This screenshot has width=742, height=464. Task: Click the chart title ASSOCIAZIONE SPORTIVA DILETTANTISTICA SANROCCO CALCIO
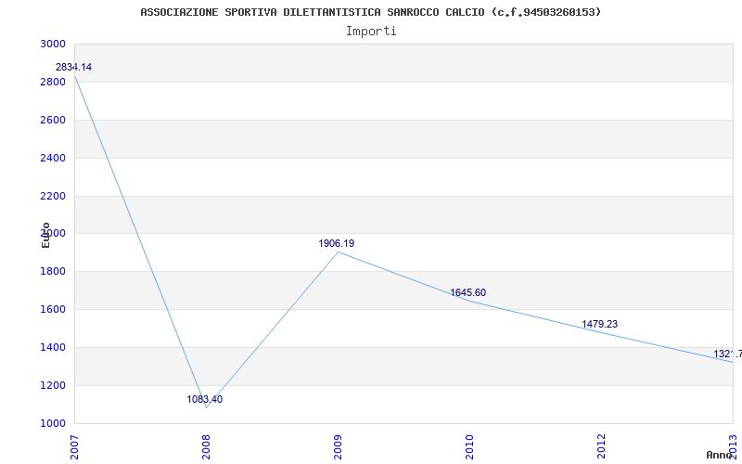click(x=370, y=12)
